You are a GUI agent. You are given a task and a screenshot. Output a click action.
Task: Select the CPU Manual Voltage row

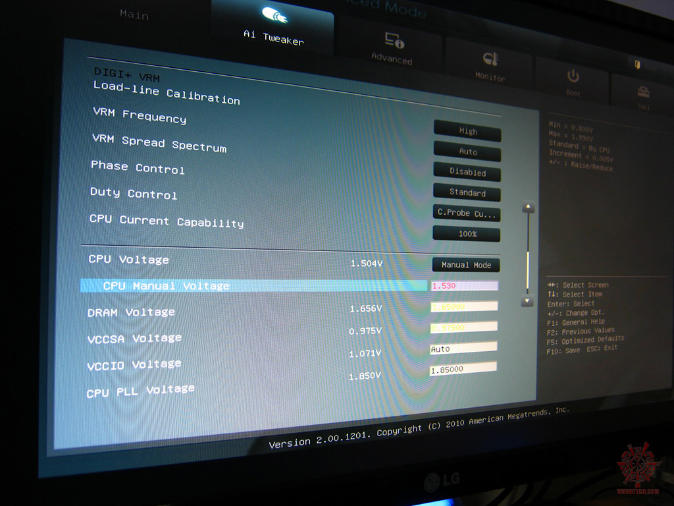click(x=253, y=286)
